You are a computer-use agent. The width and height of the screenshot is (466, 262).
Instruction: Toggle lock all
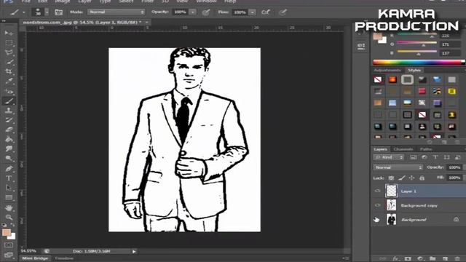coord(422,178)
